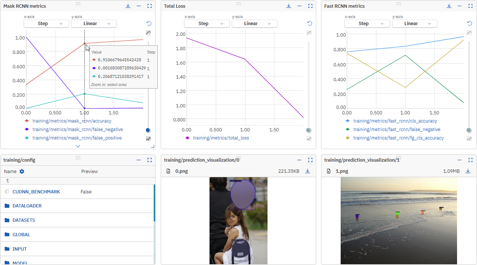Open the more options menu on Fast RCNN metrics
Image resolution: width=477 pixels, height=265 pixels.
point(459,6)
